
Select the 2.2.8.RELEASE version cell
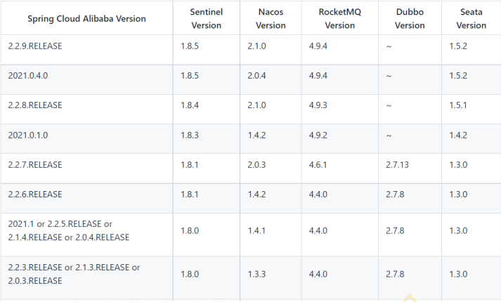pos(35,105)
